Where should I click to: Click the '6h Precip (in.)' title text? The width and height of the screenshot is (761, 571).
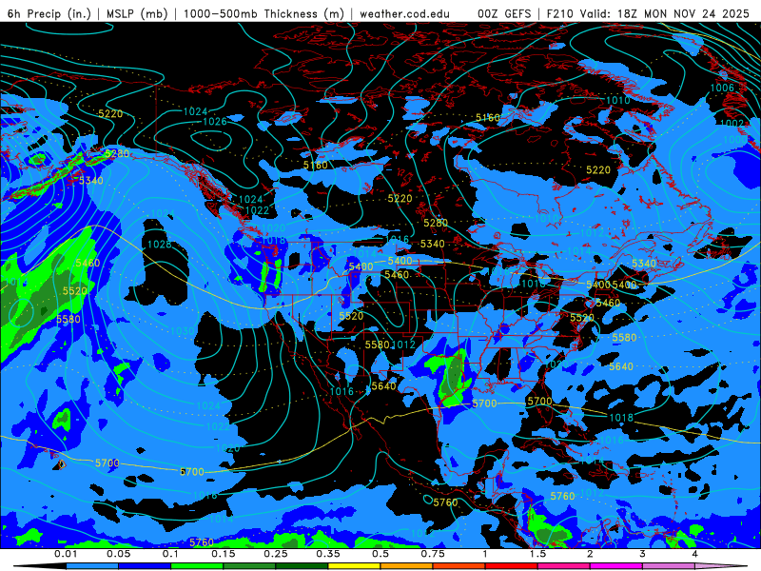tap(49, 13)
